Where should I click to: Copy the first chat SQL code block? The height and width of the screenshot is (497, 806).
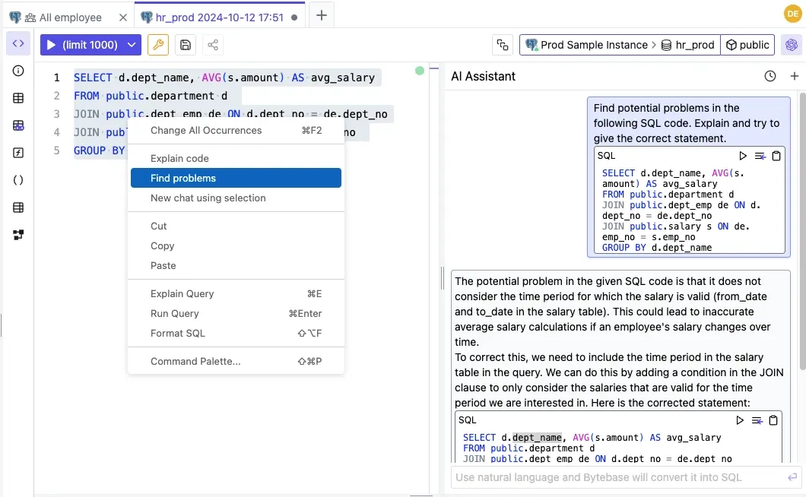[x=776, y=156]
